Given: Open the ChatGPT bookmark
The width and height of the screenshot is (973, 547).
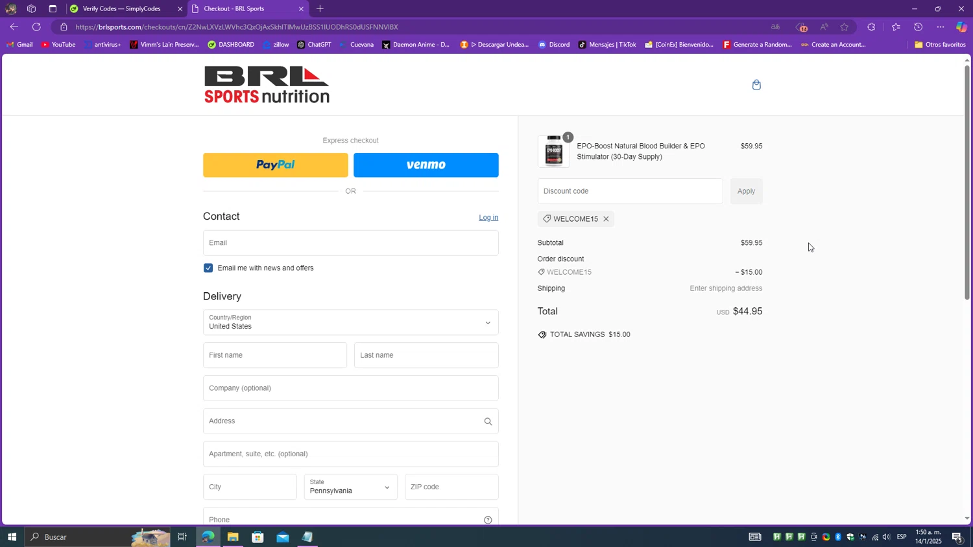Looking at the screenshot, I should point(314,45).
